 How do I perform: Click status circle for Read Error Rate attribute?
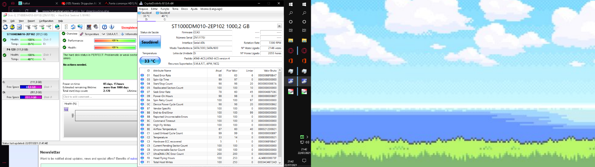coord(142,75)
